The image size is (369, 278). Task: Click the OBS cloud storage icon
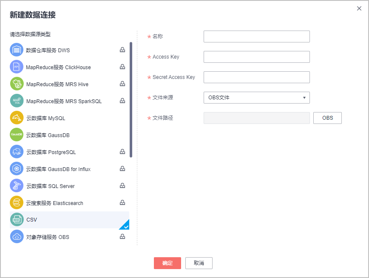point(17,237)
